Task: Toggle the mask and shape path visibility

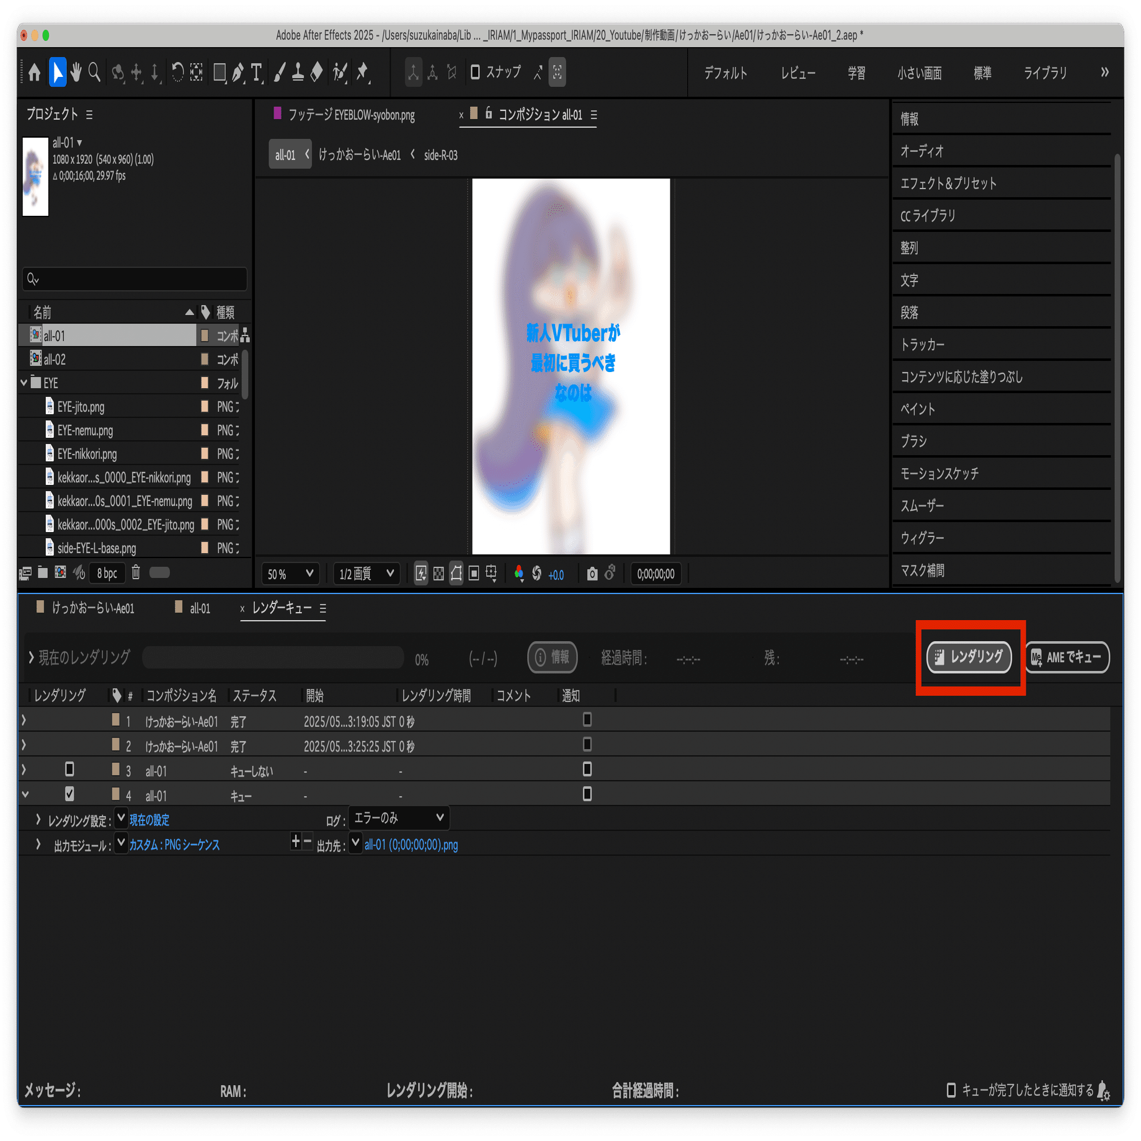Action: click(x=456, y=574)
